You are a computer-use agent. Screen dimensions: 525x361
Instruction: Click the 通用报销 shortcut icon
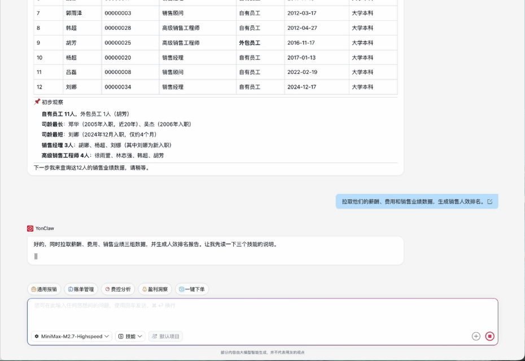34,289
